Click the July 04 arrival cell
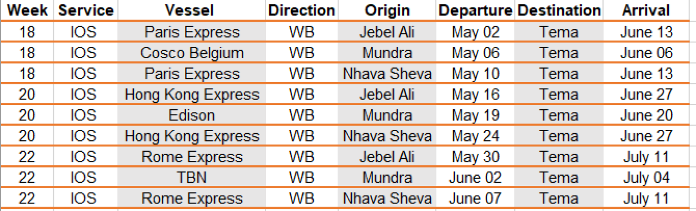The image size is (696, 211). [646, 178]
